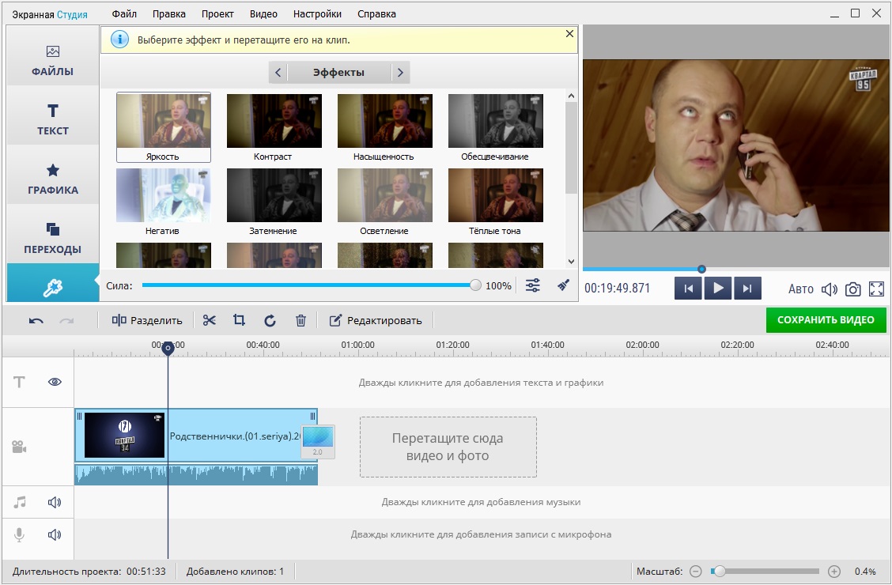The height and width of the screenshot is (585, 892).
Task: Toggle text track visibility eye icon
Action: pyautogui.click(x=55, y=382)
